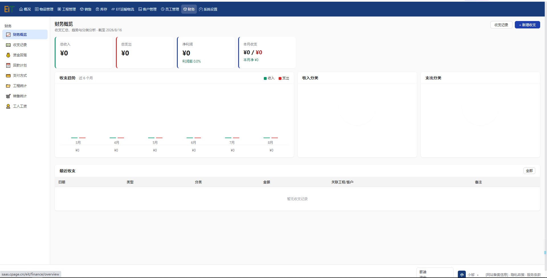Click the 关联工程/客户 column header
The width and height of the screenshot is (547, 278).
point(342,182)
